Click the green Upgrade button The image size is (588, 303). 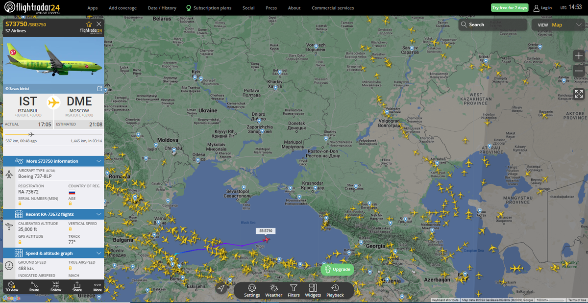coord(337,269)
